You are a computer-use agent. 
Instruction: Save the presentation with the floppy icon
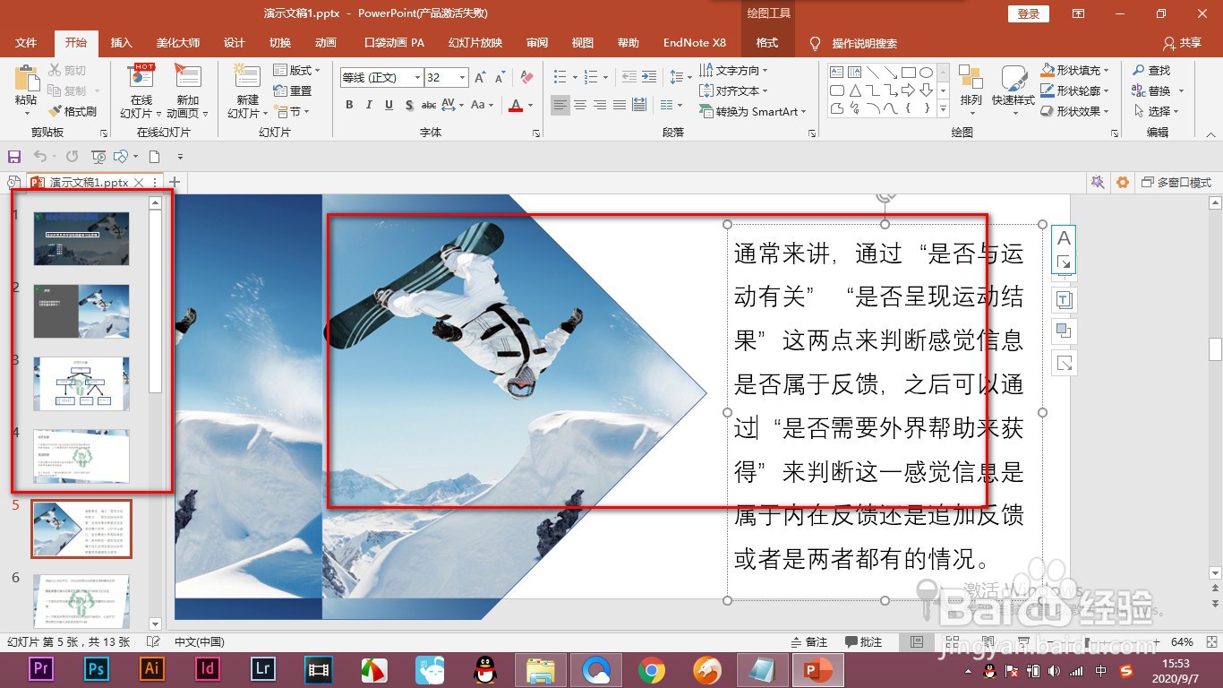[x=14, y=157]
